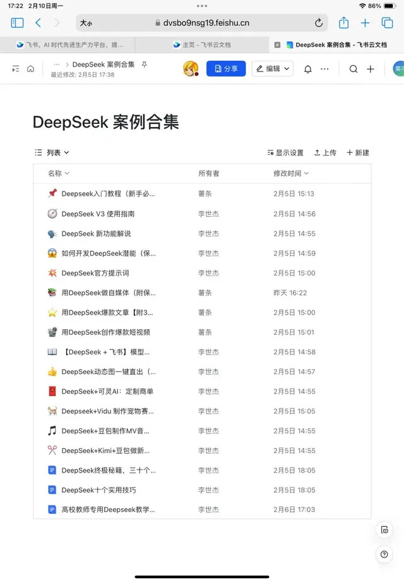Open DeepSeek官方提示词 document
The image size is (404, 582).
click(95, 273)
